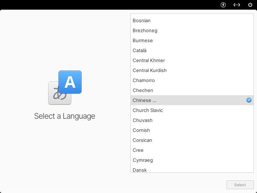Pick Chamorro in the list
Image resolution: width=257 pixels, height=193 pixels.
192,80
